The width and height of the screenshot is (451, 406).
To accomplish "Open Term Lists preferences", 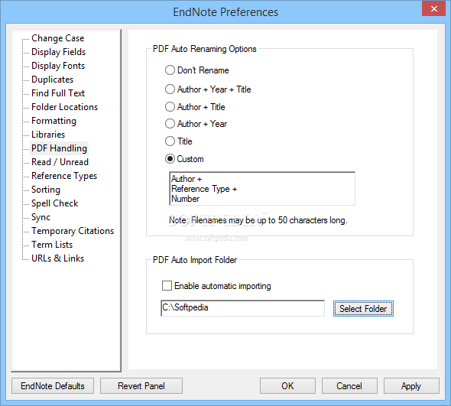I will click(x=52, y=245).
